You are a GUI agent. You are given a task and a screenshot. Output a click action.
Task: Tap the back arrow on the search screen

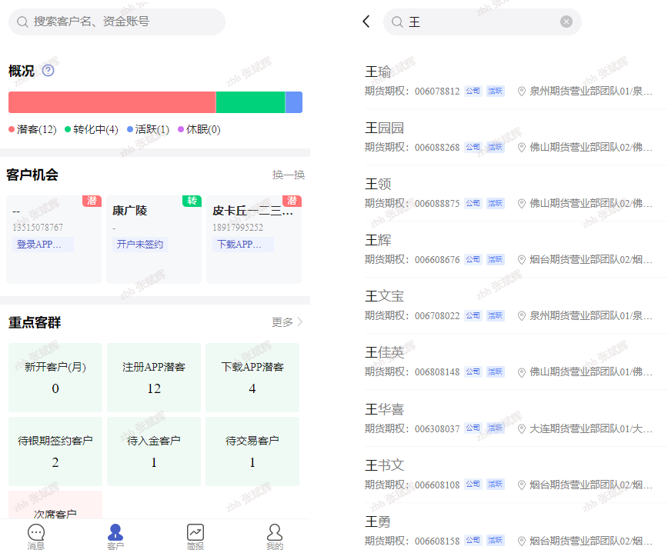366,22
